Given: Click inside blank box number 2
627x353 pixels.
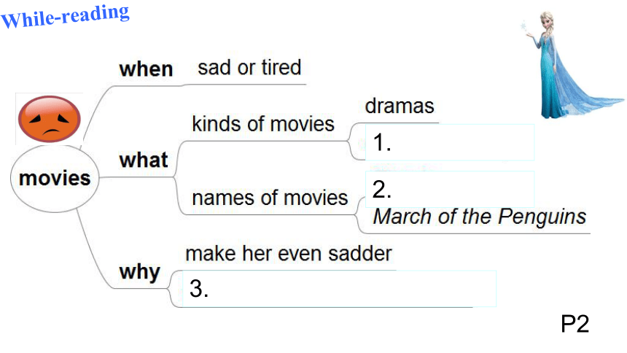Looking at the screenshot, I should (x=450, y=189).
